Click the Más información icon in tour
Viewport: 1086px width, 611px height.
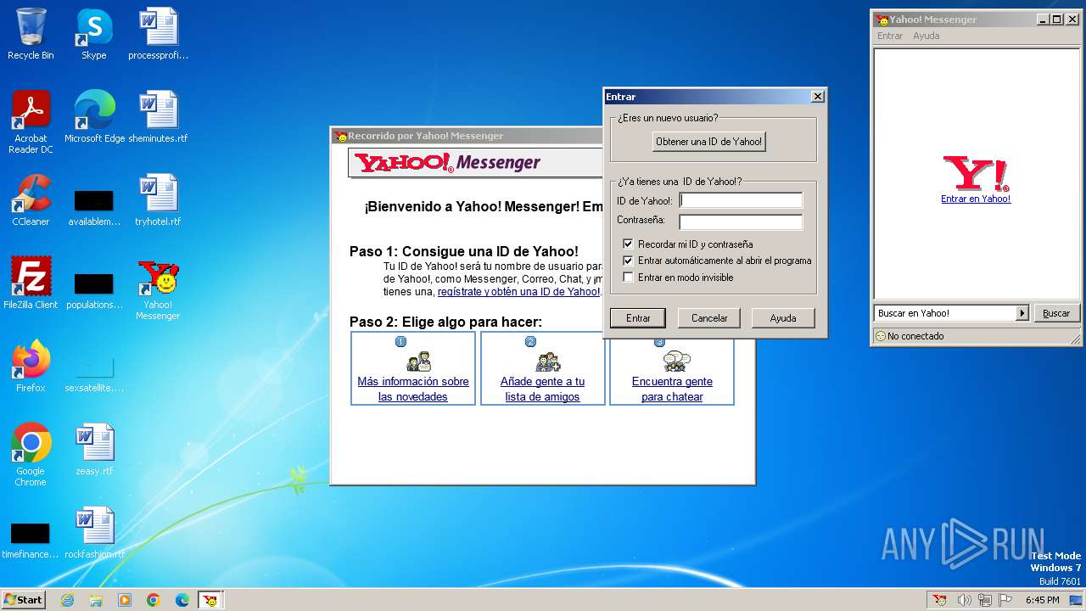click(x=418, y=362)
